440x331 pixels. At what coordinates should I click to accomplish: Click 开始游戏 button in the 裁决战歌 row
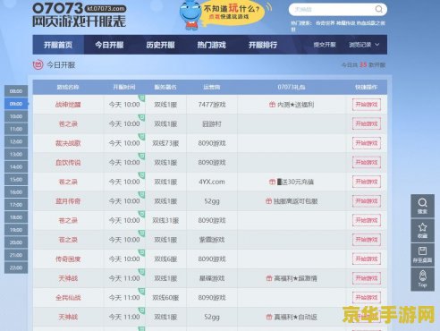[x=367, y=143]
